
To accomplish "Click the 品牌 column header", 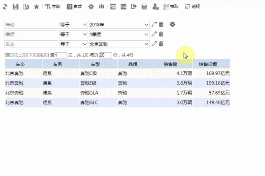I will point(136,64).
